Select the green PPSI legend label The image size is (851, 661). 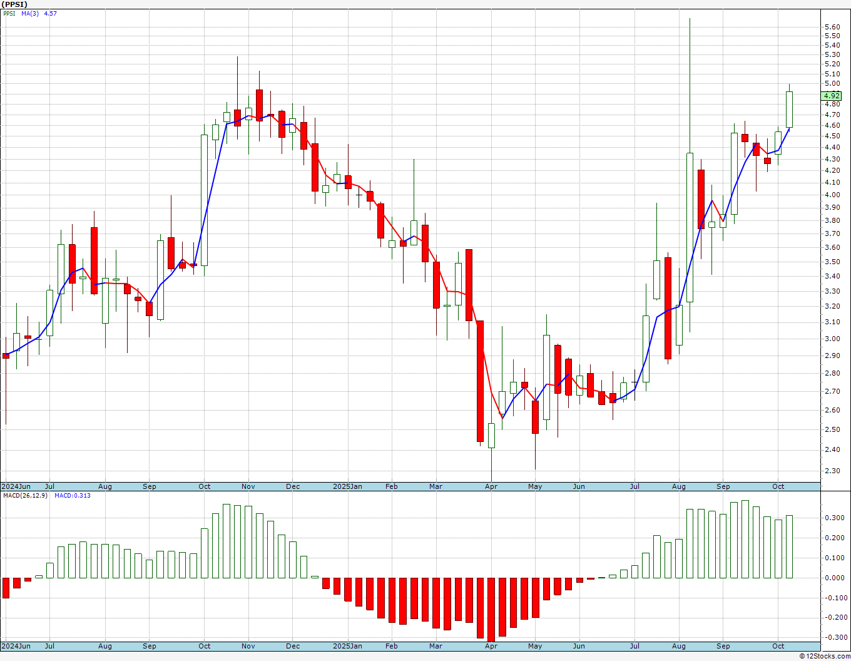tap(9, 13)
